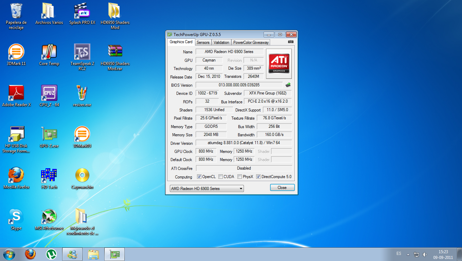Image resolution: width=462 pixels, height=261 pixels.
Task: Click the GPU-Z taskbar button
Action: pyautogui.click(x=114, y=254)
